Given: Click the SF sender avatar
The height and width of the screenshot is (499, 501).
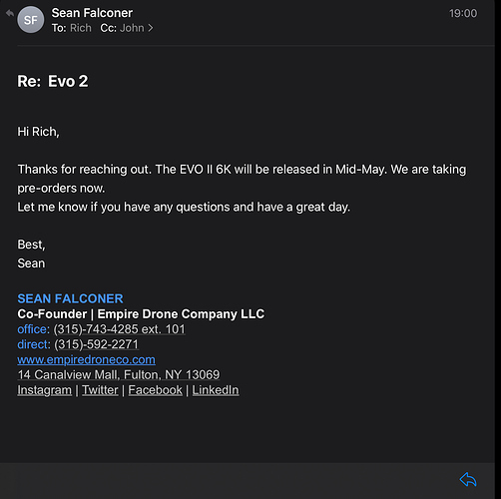Looking at the screenshot, I should click(x=31, y=20).
